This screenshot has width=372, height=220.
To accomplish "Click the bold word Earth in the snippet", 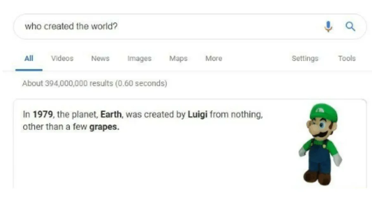I will click(x=112, y=115).
